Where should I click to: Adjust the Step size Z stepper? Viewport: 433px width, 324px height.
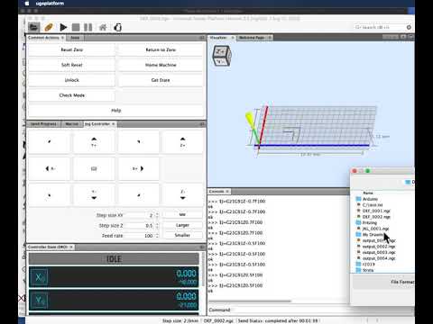point(157,225)
